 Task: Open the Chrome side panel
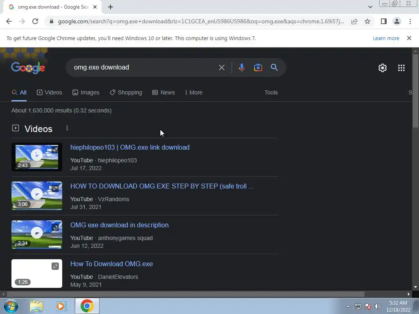coord(384,21)
